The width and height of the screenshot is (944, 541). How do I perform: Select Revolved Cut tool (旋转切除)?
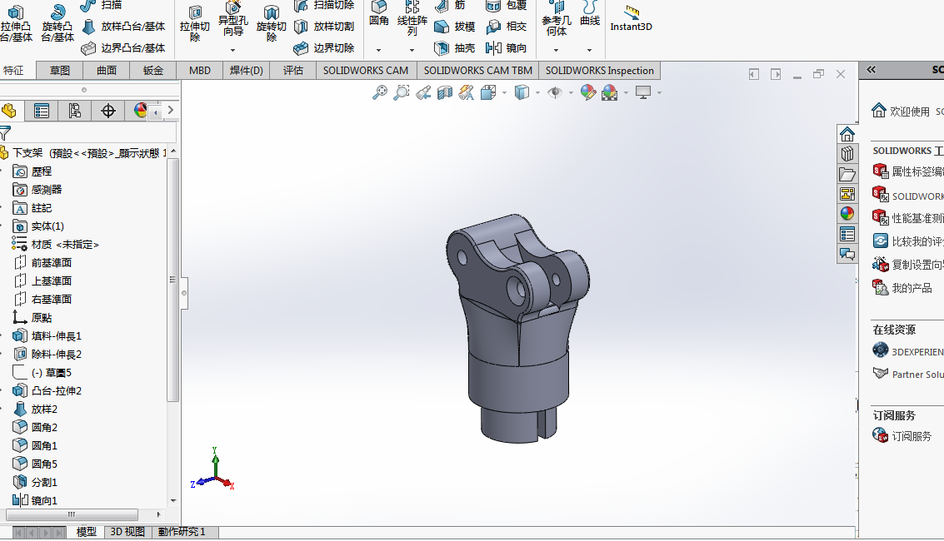[x=272, y=24]
